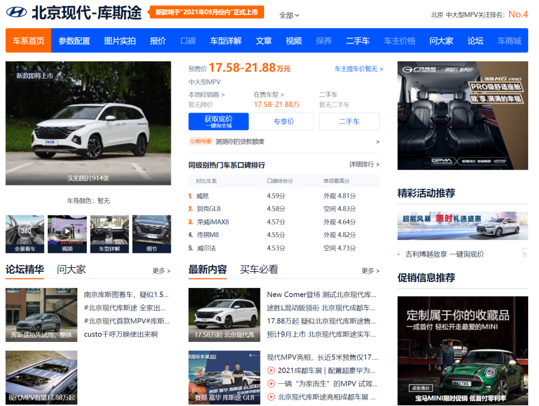The height and width of the screenshot is (406, 539).
Task: Expand 在售车型 link
Action: (269, 95)
